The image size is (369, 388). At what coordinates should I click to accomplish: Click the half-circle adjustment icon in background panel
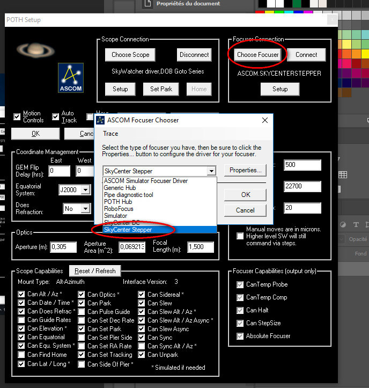(343, 224)
